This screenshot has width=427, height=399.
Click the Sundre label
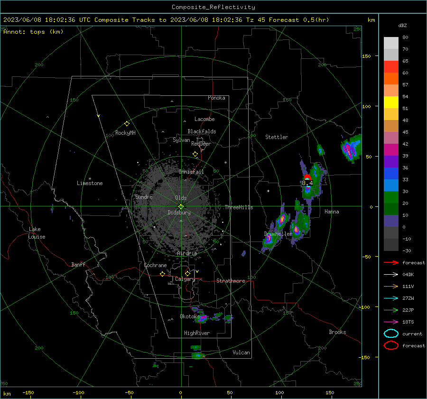tap(144, 197)
